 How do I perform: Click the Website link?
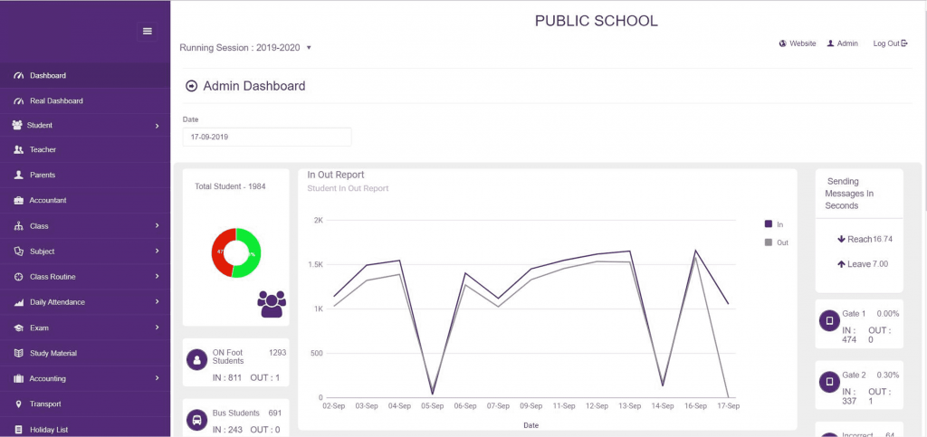tap(798, 43)
